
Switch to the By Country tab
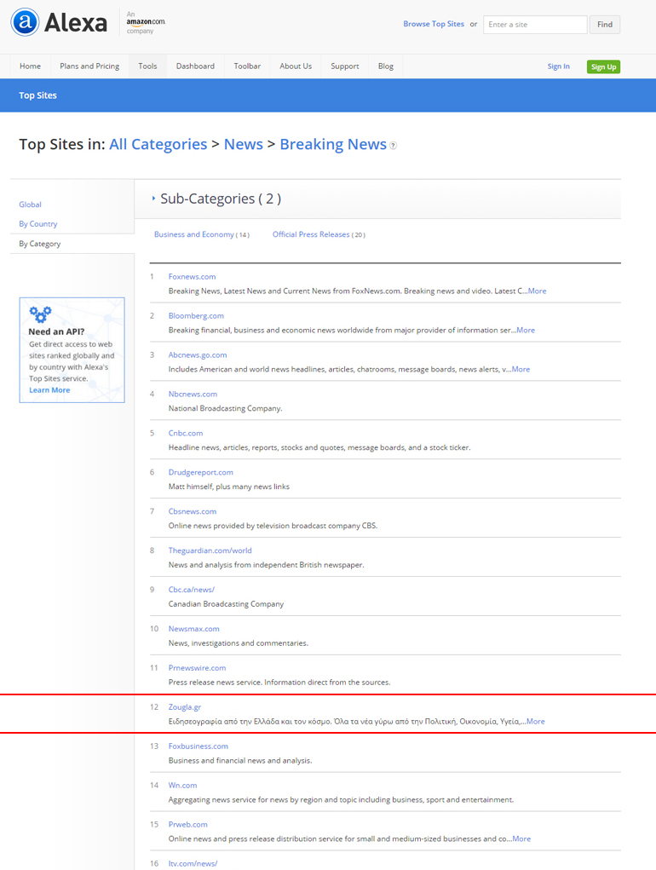[x=38, y=224]
